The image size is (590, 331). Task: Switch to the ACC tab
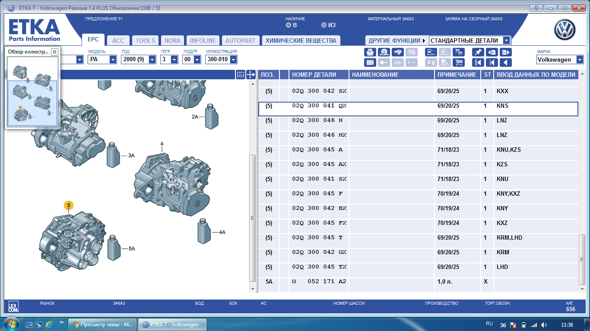coord(118,41)
